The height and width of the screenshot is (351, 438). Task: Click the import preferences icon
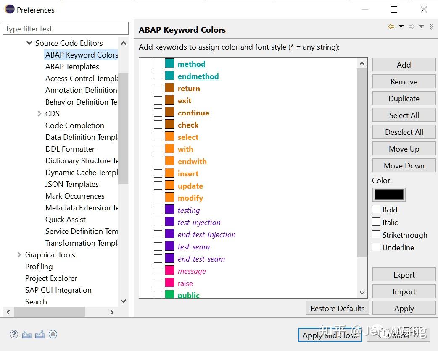pyautogui.click(x=27, y=334)
